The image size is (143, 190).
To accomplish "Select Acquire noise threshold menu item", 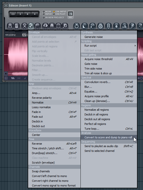I will click(x=109, y=59).
